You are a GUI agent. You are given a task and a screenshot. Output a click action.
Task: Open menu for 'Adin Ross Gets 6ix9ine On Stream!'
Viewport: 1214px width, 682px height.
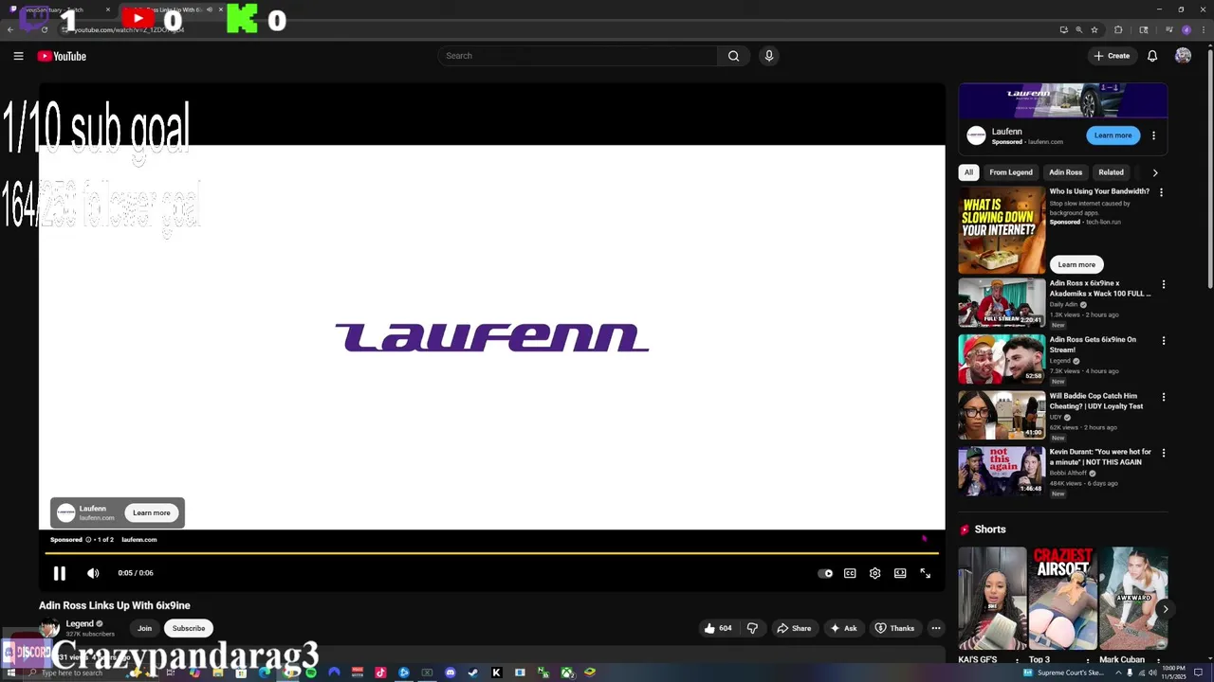tap(1164, 340)
